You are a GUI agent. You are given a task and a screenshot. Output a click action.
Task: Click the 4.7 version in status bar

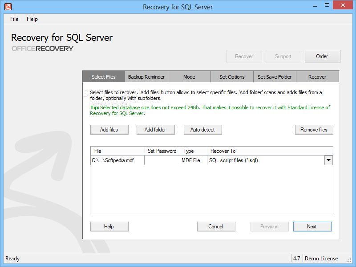point(296,259)
